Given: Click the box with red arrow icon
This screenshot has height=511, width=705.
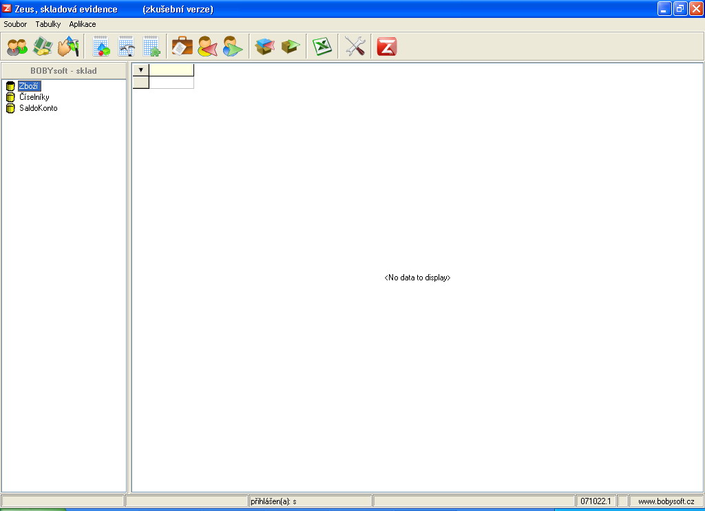Looking at the screenshot, I should coord(265,46).
